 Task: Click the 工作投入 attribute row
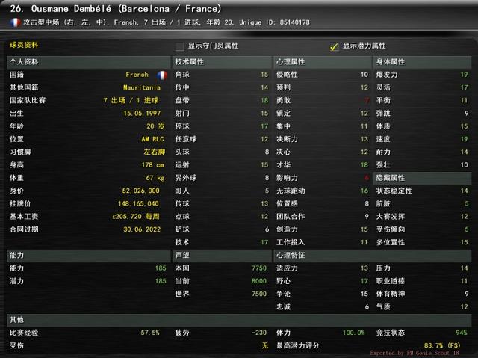click(x=323, y=242)
